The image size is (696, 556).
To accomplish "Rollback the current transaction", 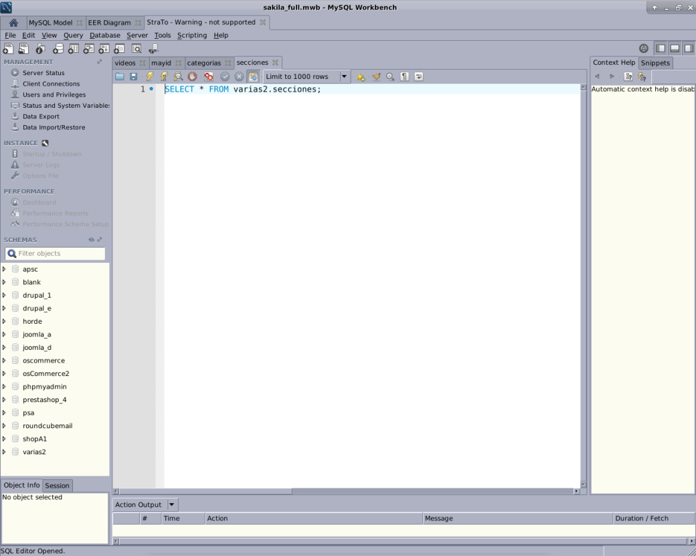I will pos(240,77).
